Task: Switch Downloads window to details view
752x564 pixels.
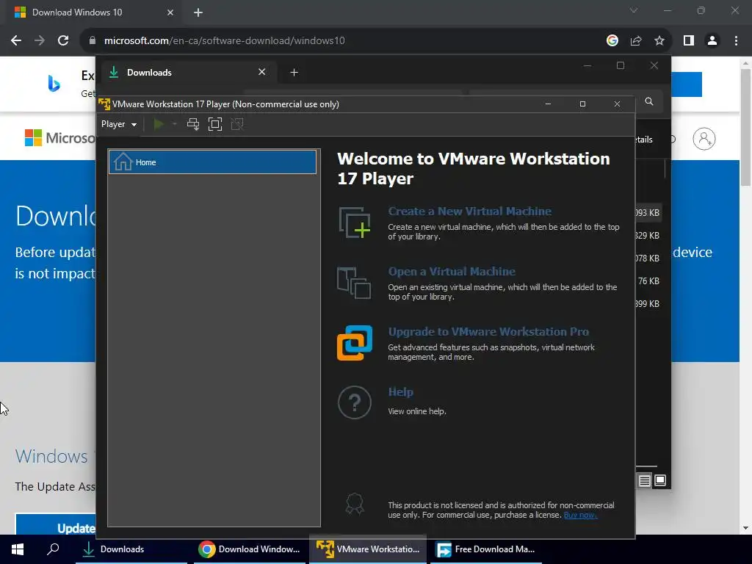Action: (645, 480)
